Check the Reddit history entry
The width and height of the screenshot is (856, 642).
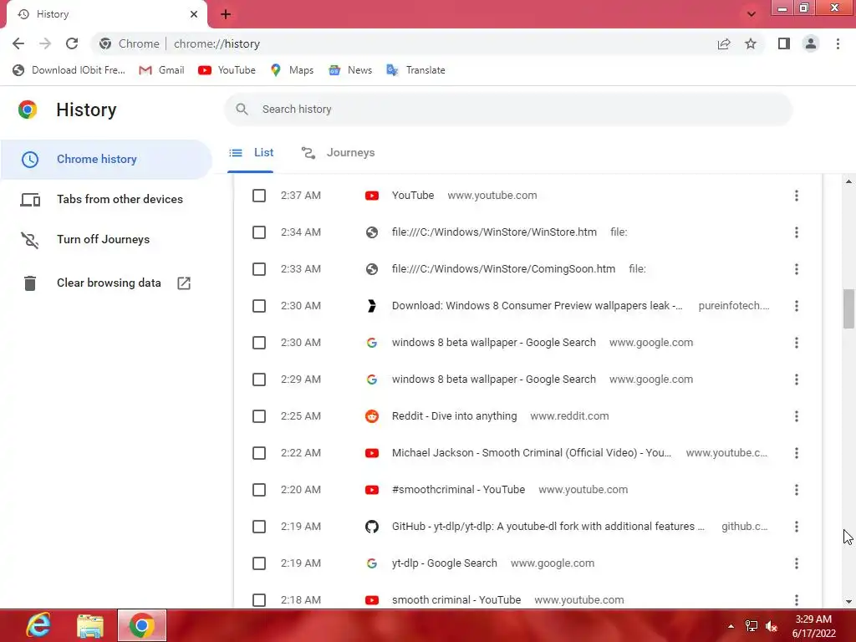click(x=259, y=416)
